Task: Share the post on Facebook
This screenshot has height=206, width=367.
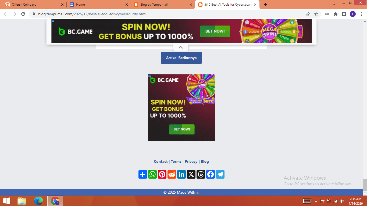Action: point(211,174)
